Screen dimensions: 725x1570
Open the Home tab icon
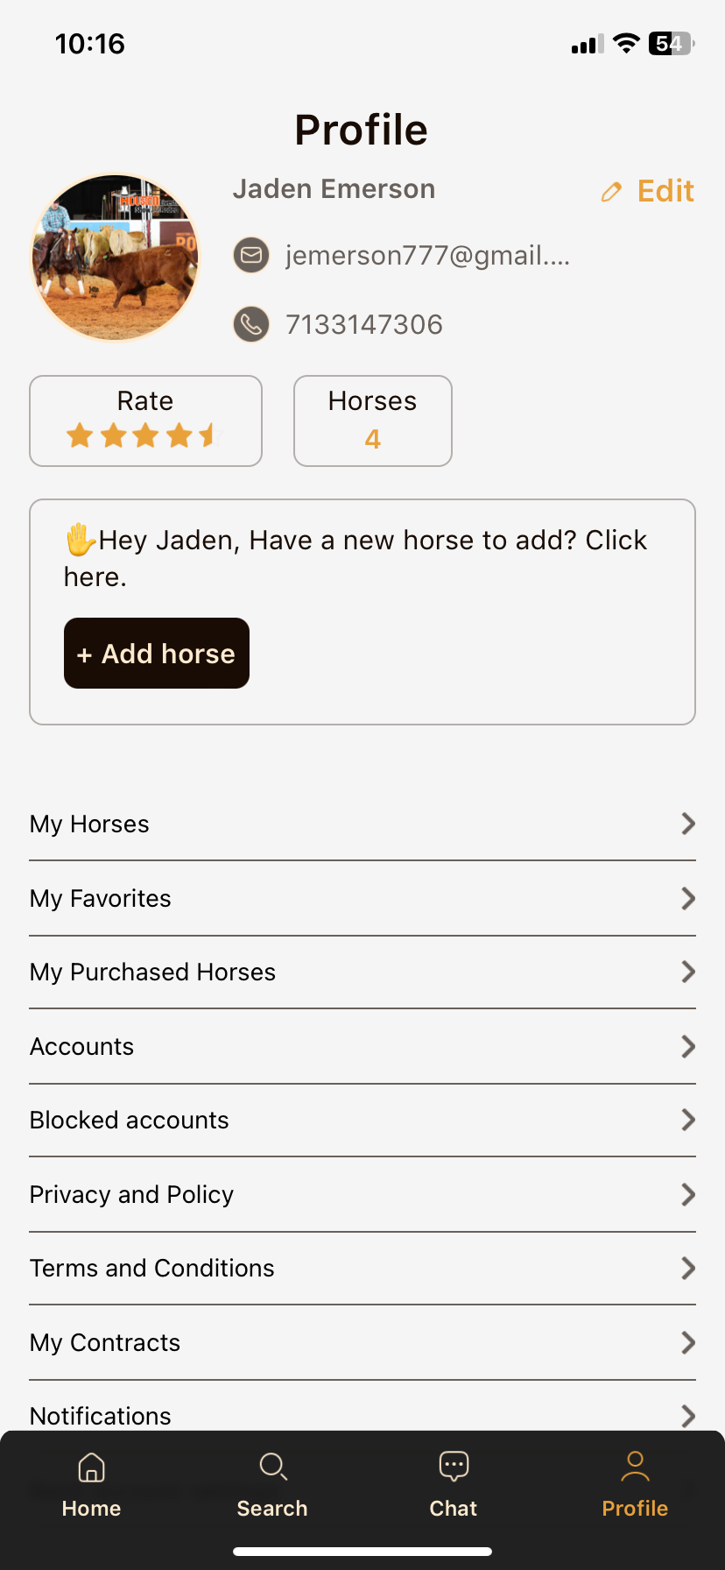tap(91, 1467)
